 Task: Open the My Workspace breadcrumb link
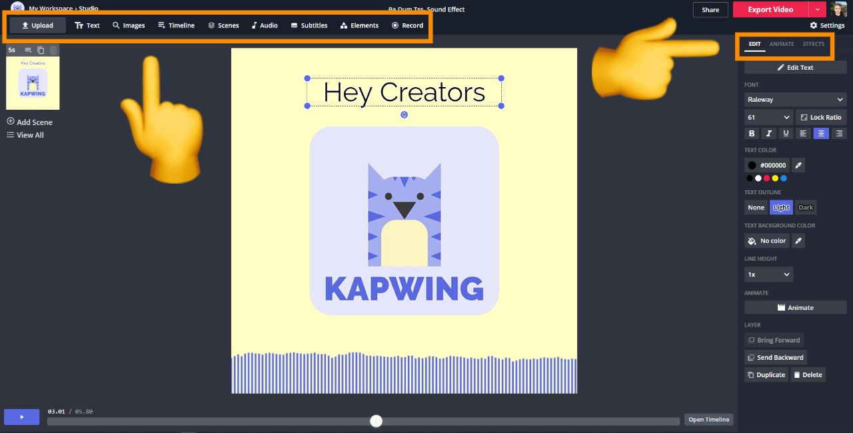51,9
